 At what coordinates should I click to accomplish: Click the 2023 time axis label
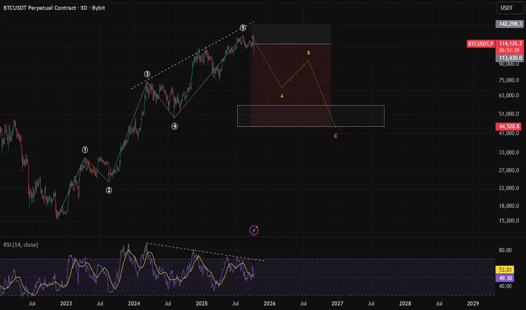[66, 304]
